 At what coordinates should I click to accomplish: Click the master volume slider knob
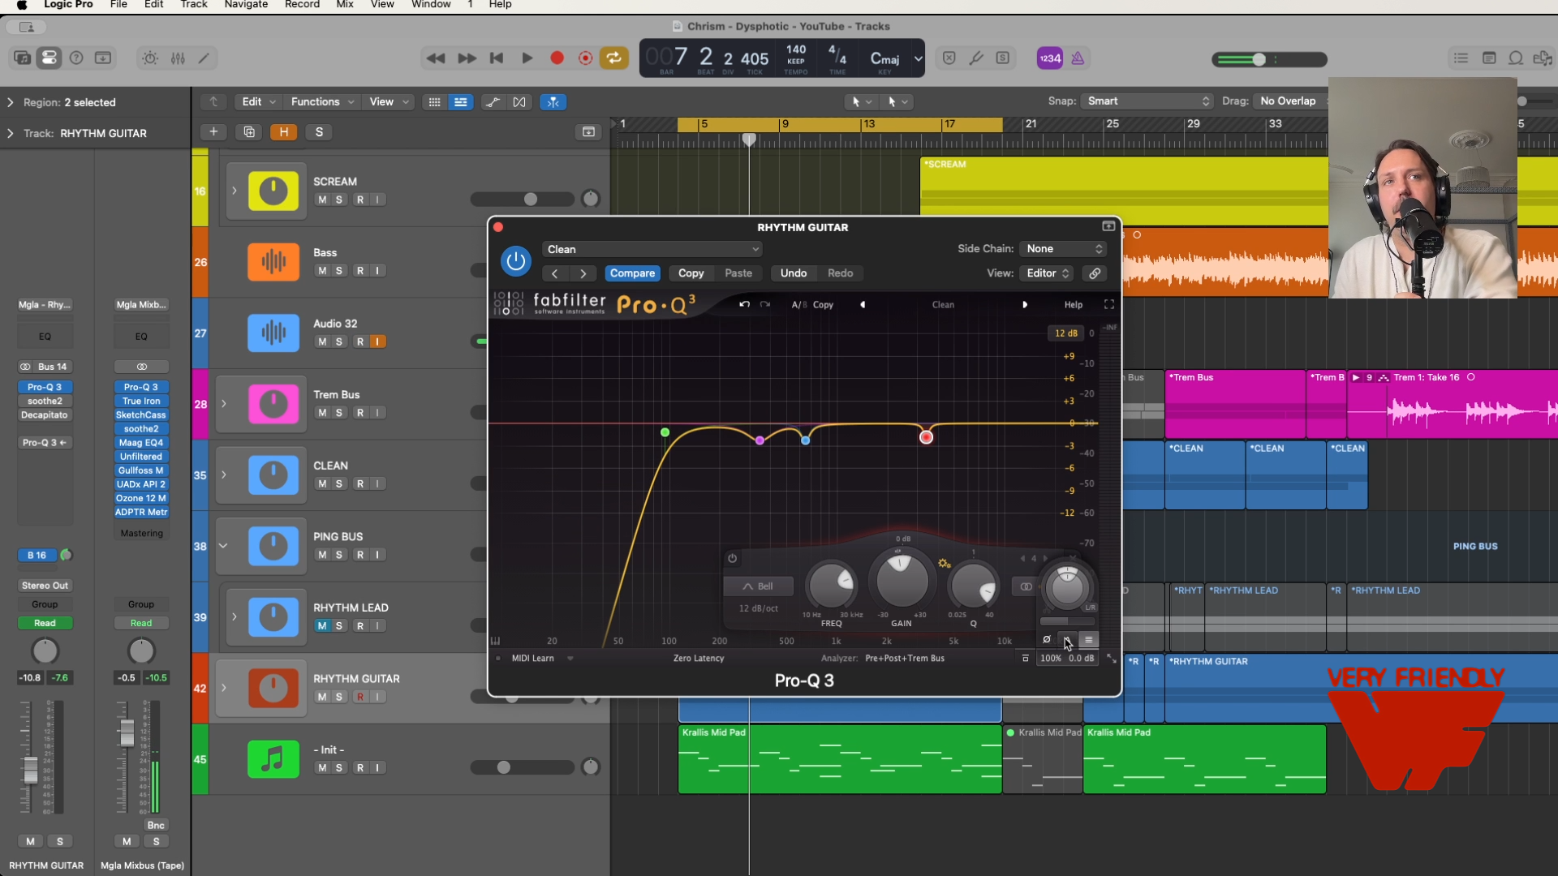point(1259,59)
